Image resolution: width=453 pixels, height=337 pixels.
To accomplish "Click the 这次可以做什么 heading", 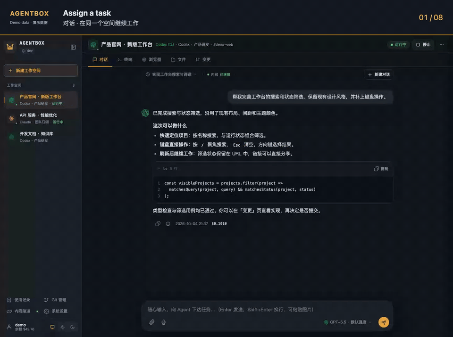I will click(169, 125).
